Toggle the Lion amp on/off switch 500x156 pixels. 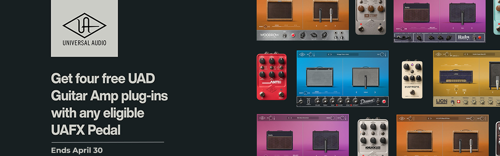pos(452,102)
